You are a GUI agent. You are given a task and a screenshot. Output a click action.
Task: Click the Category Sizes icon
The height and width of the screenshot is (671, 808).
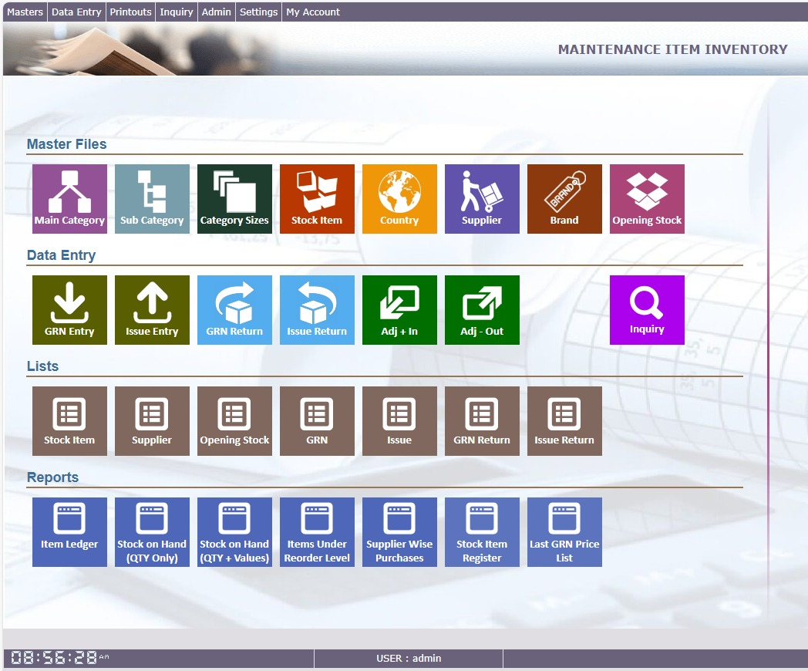[234, 198]
